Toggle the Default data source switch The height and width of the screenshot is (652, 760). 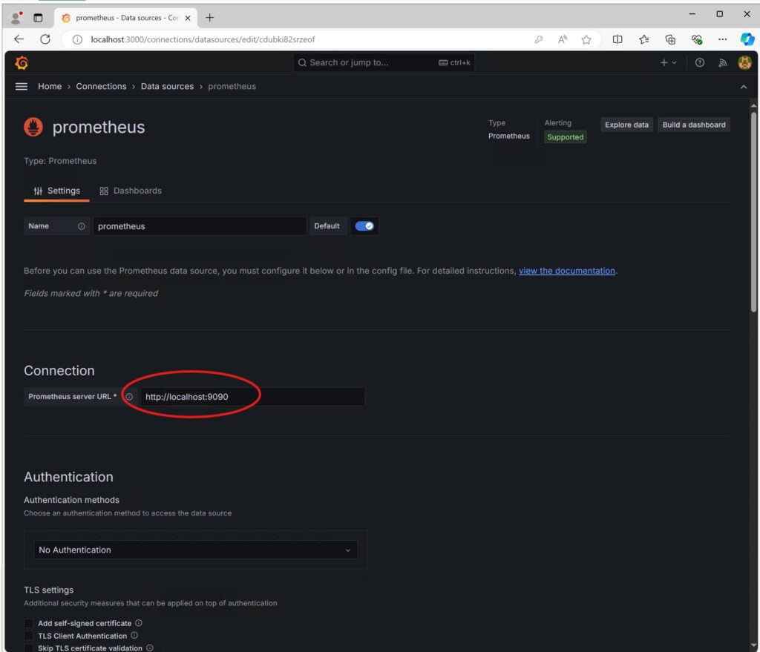click(x=364, y=226)
